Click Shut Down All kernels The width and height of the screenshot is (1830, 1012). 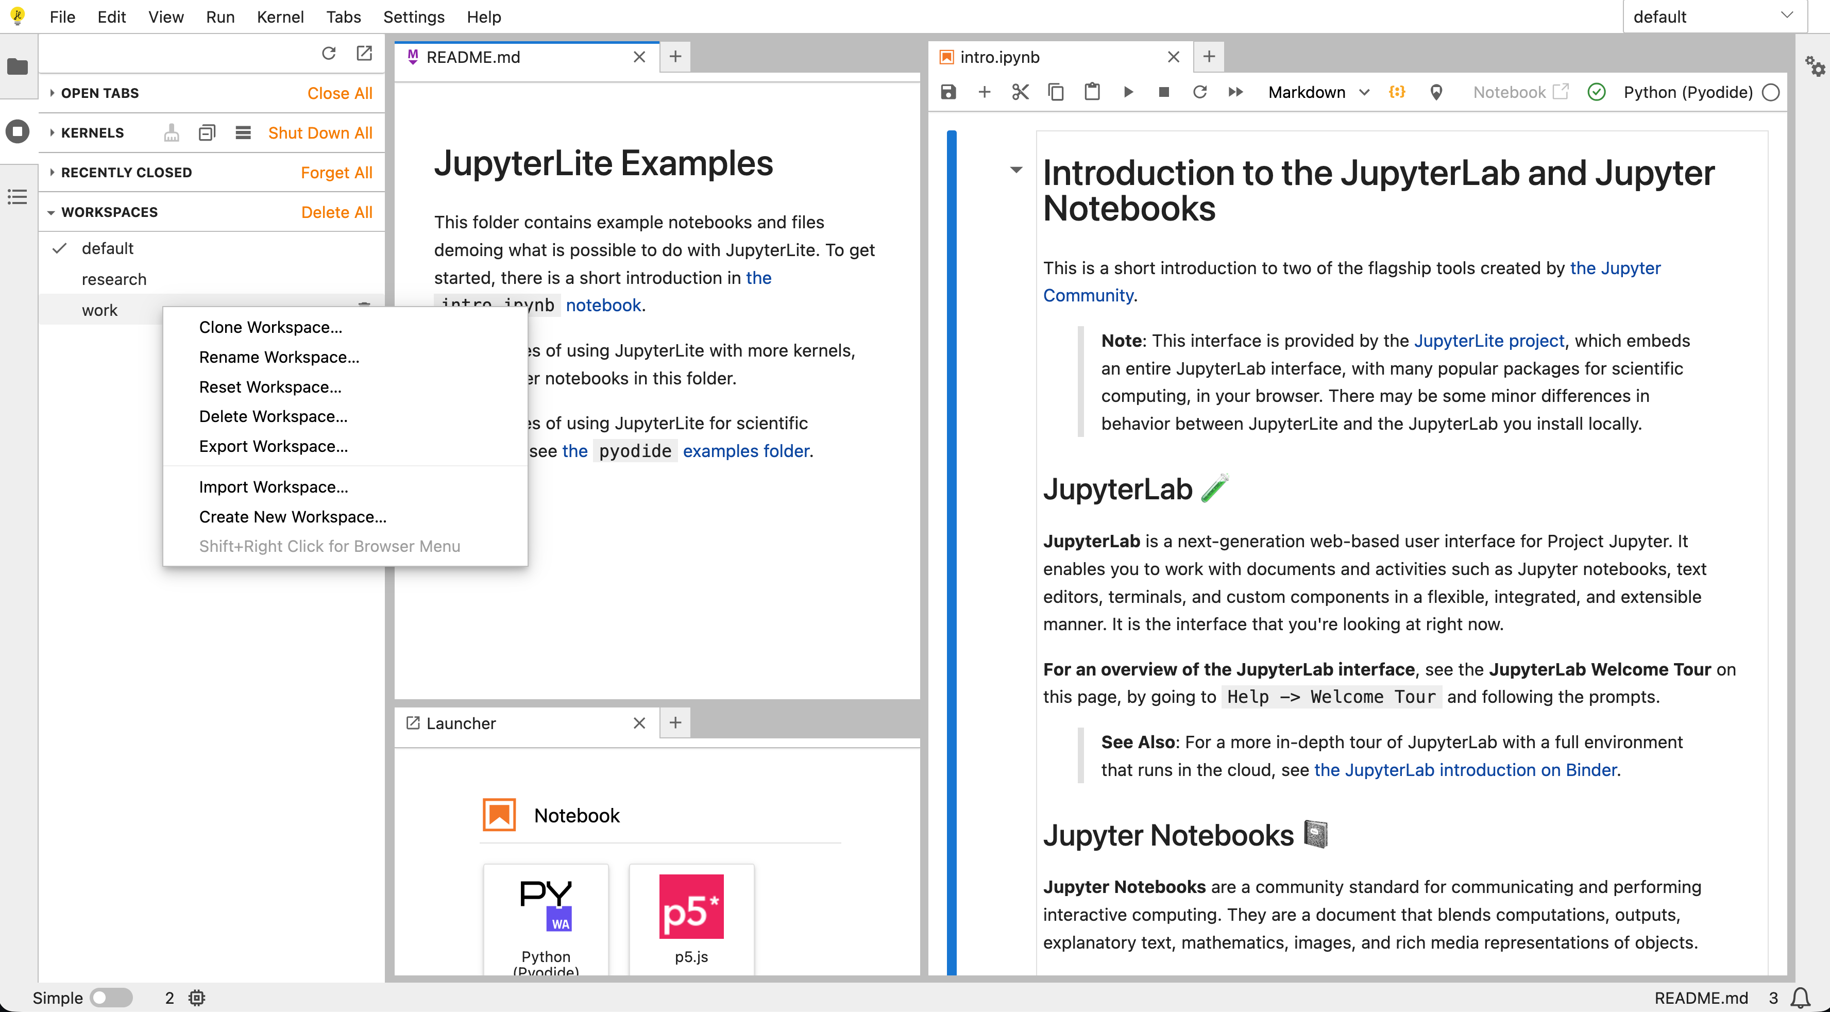coord(319,132)
